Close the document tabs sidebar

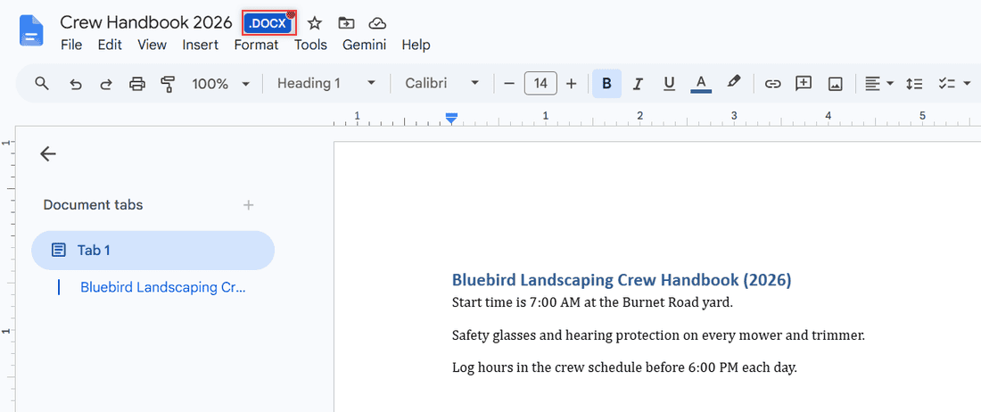point(48,153)
